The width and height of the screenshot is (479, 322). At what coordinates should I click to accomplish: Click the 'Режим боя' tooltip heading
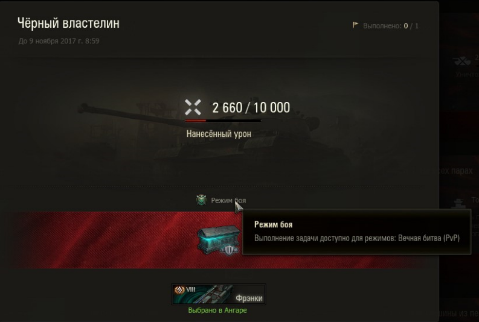click(274, 225)
